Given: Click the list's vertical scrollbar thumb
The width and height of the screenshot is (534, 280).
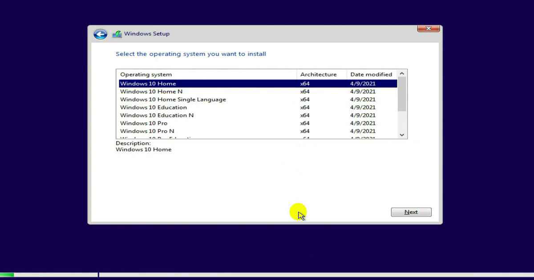Looking at the screenshot, I should point(402,94).
